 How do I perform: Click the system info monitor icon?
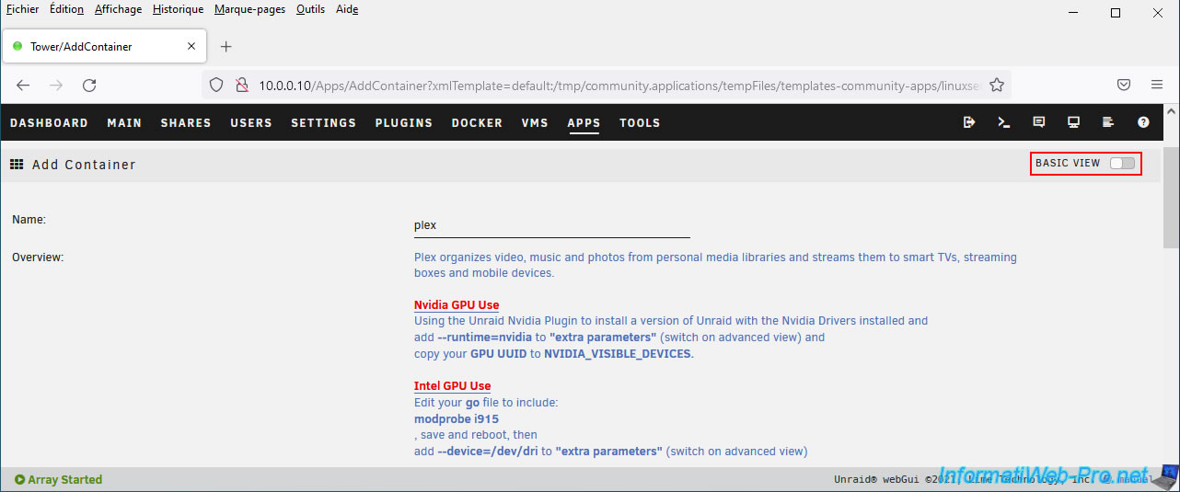1073,122
